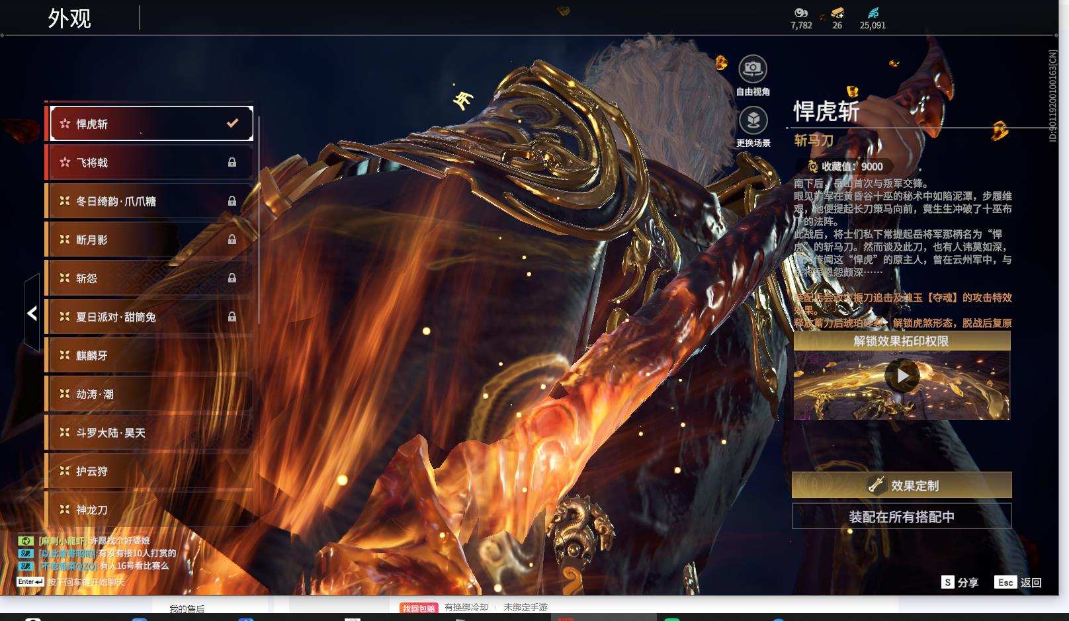
Task: Click the lock icon on 冬日绮韵·爪爪糖
Action: pyautogui.click(x=232, y=201)
